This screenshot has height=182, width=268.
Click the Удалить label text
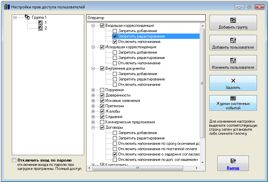tap(233, 87)
